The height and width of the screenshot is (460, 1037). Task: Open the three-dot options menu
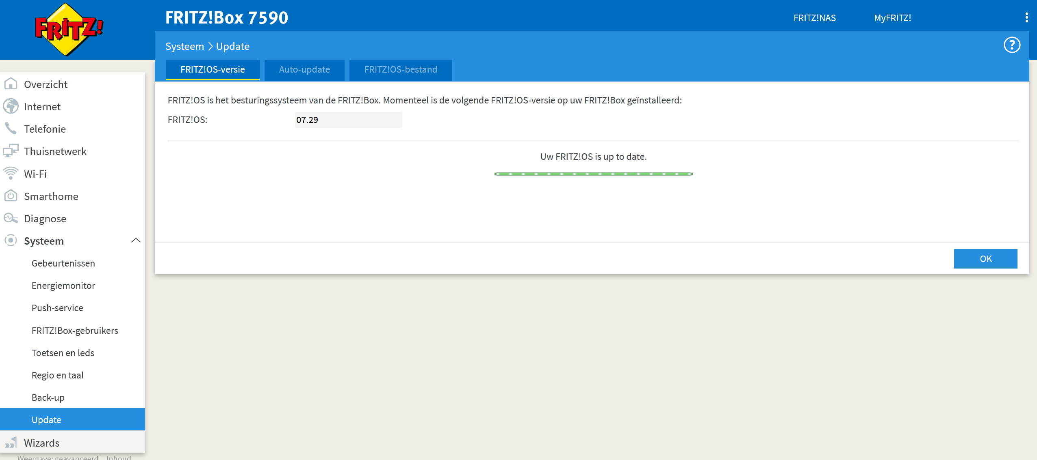pyautogui.click(x=1026, y=17)
